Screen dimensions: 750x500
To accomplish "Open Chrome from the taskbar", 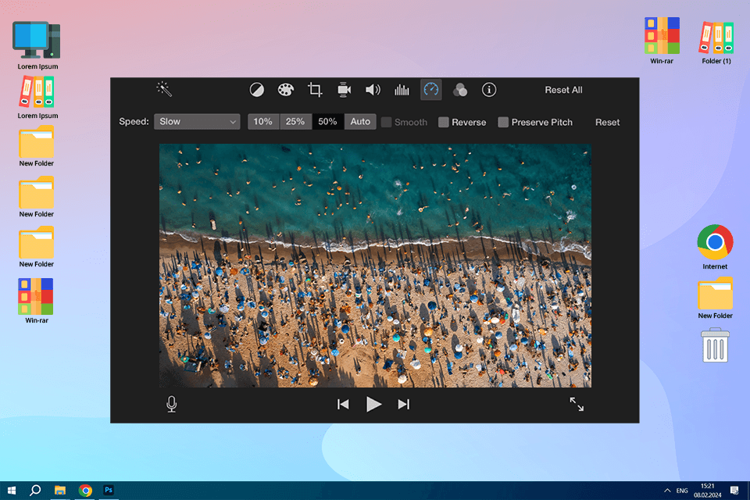I will 85,491.
